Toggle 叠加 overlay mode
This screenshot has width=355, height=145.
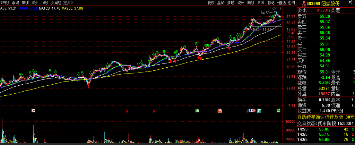(x=221, y=3)
